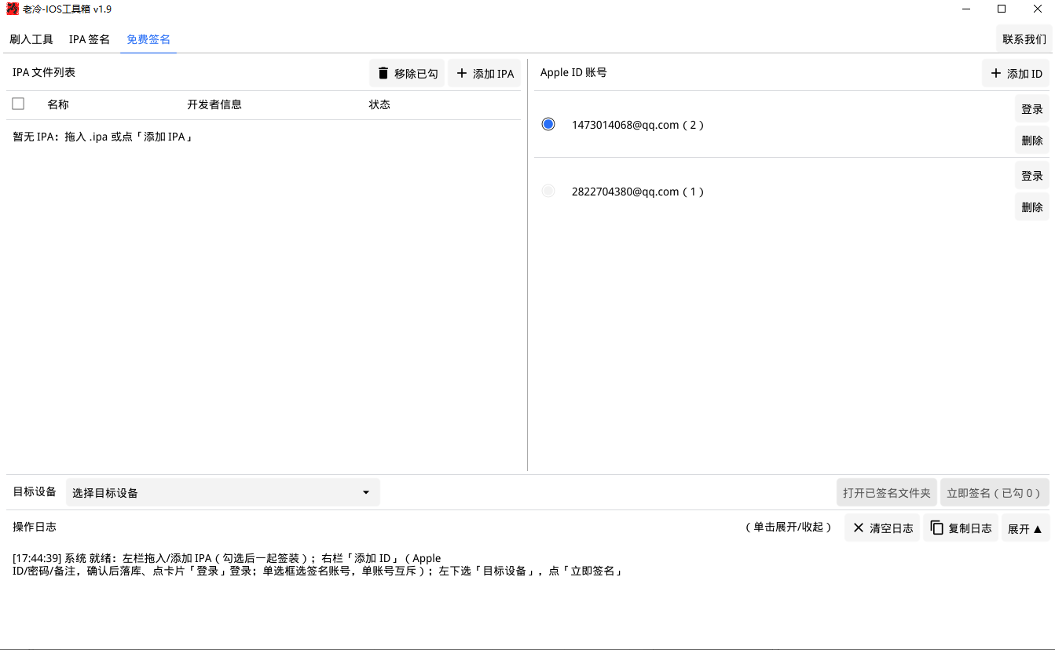Image resolution: width=1055 pixels, height=650 pixels.
Task: Click the [17:44:39] system log entry
Action: coord(319,564)
